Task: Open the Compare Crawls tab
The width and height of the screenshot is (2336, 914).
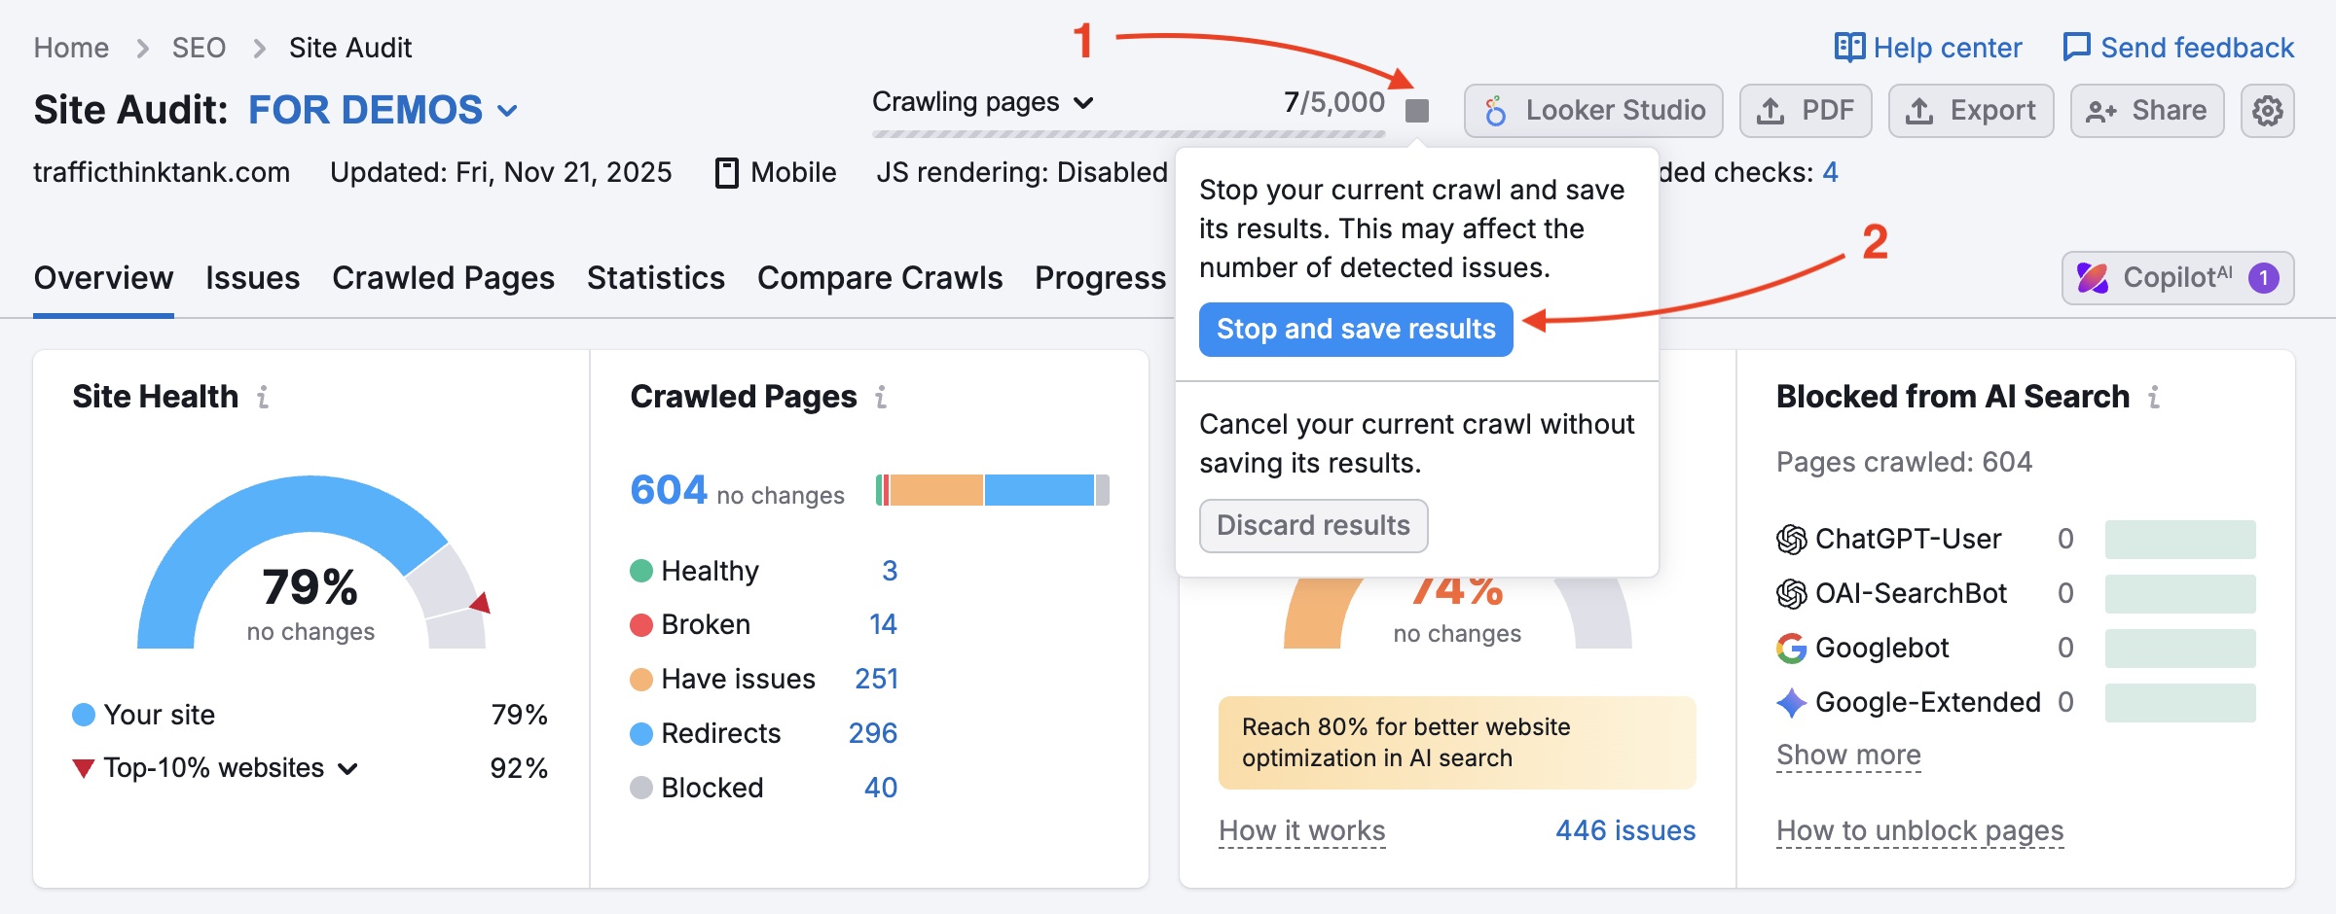Action: coord(879,278)
